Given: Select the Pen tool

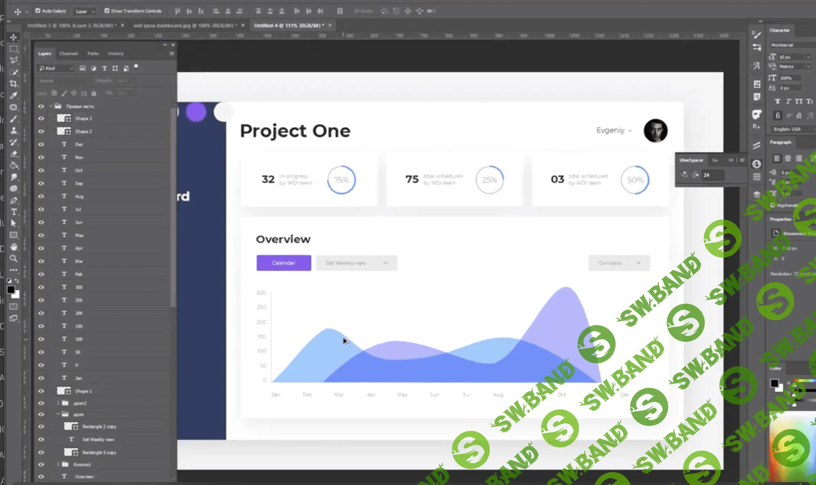Looking at the screenshot, I should (14, 200).
